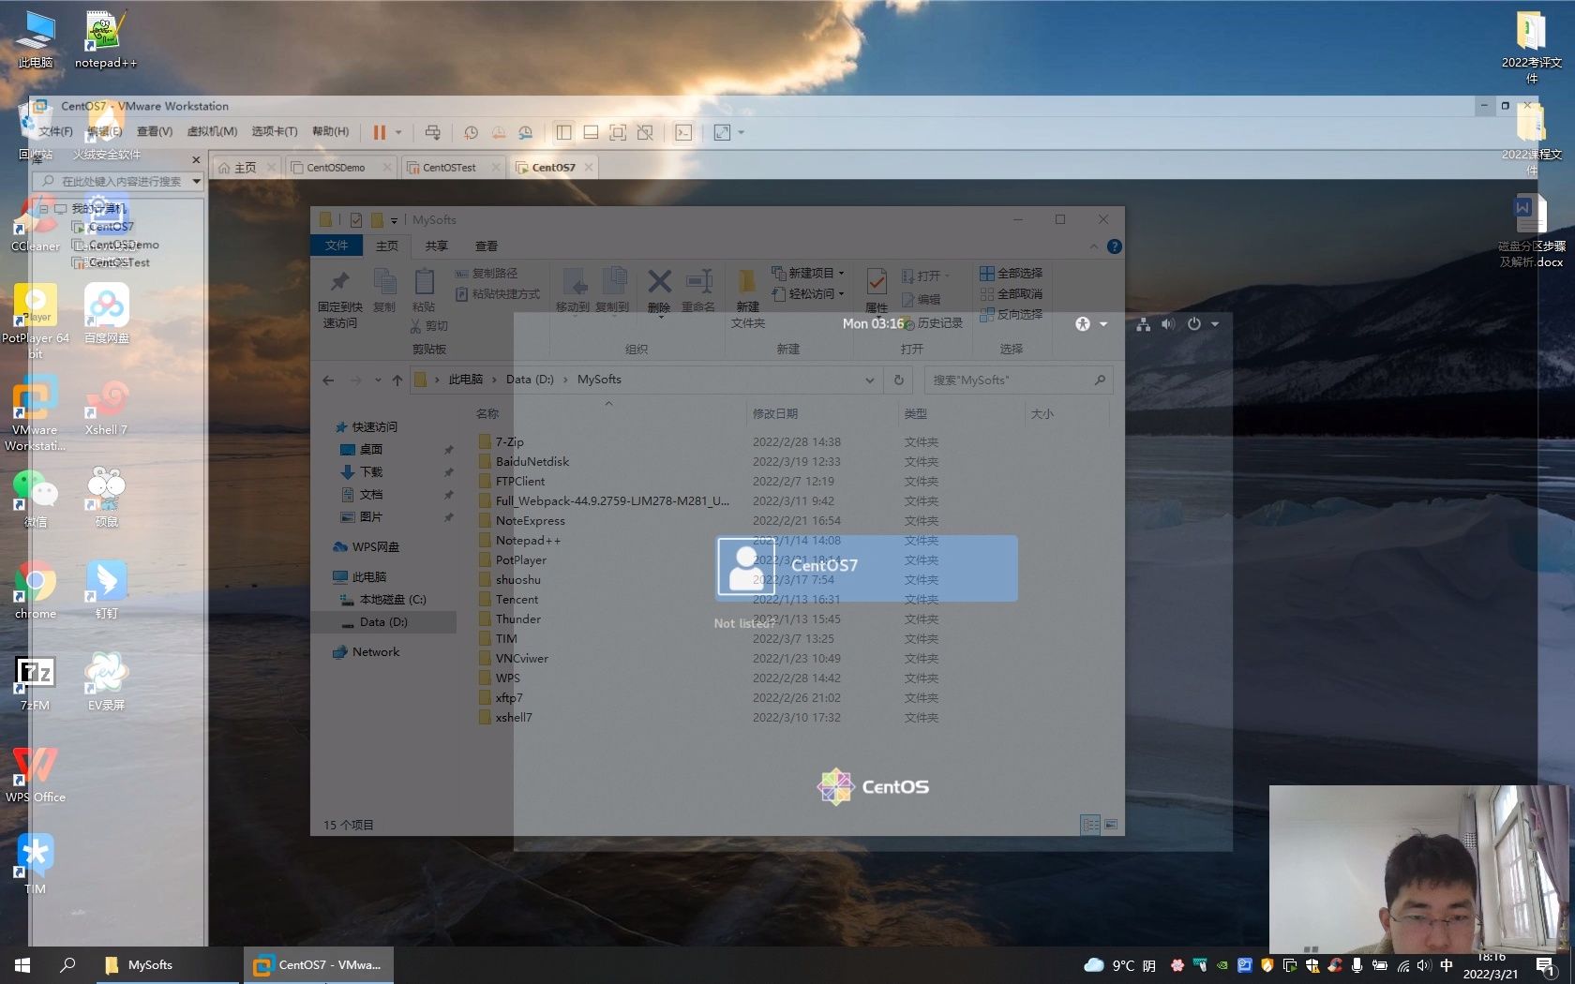This screenshot has height=984, width=1575.
Task: Take a snapshot of the virtual machine
Action: point(472,132)
